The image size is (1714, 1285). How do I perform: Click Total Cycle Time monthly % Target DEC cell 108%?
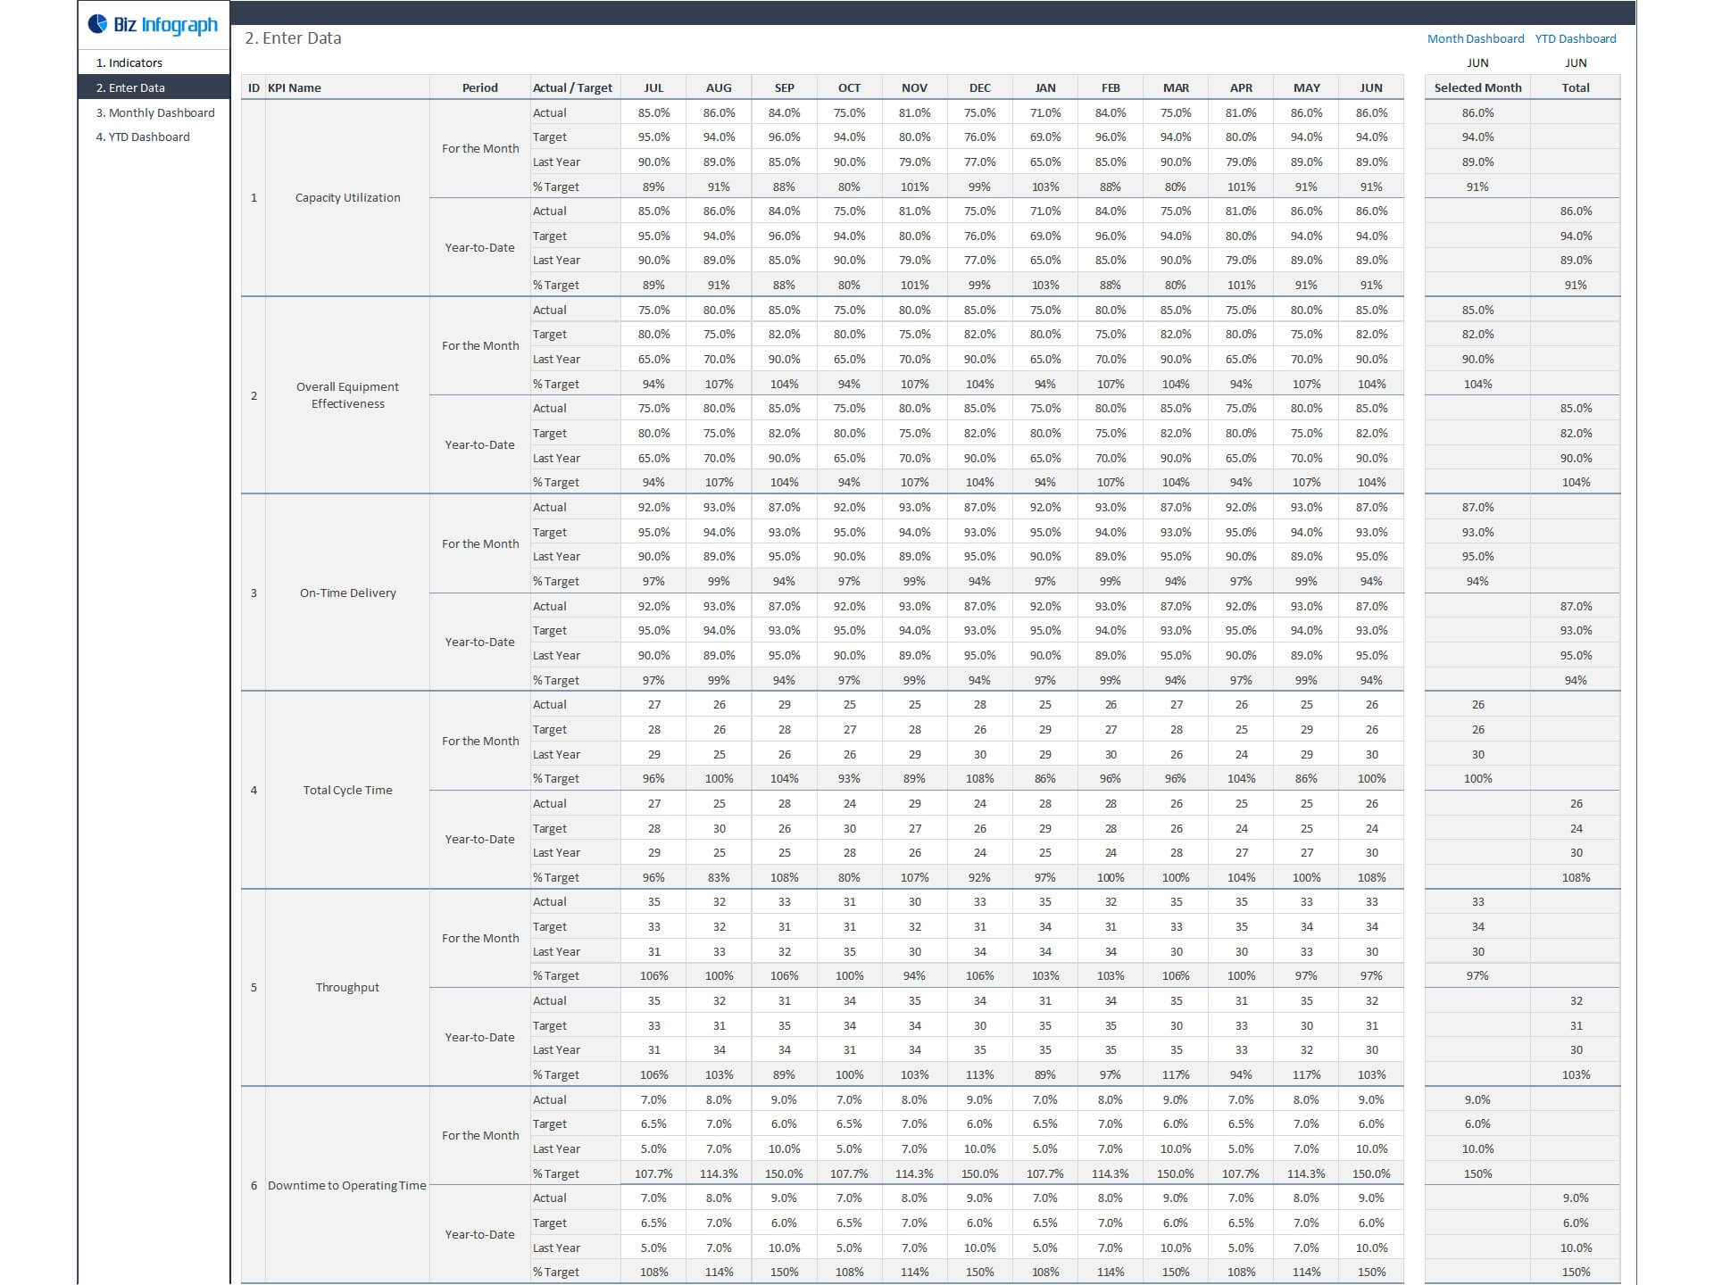(x=979, y=778)
